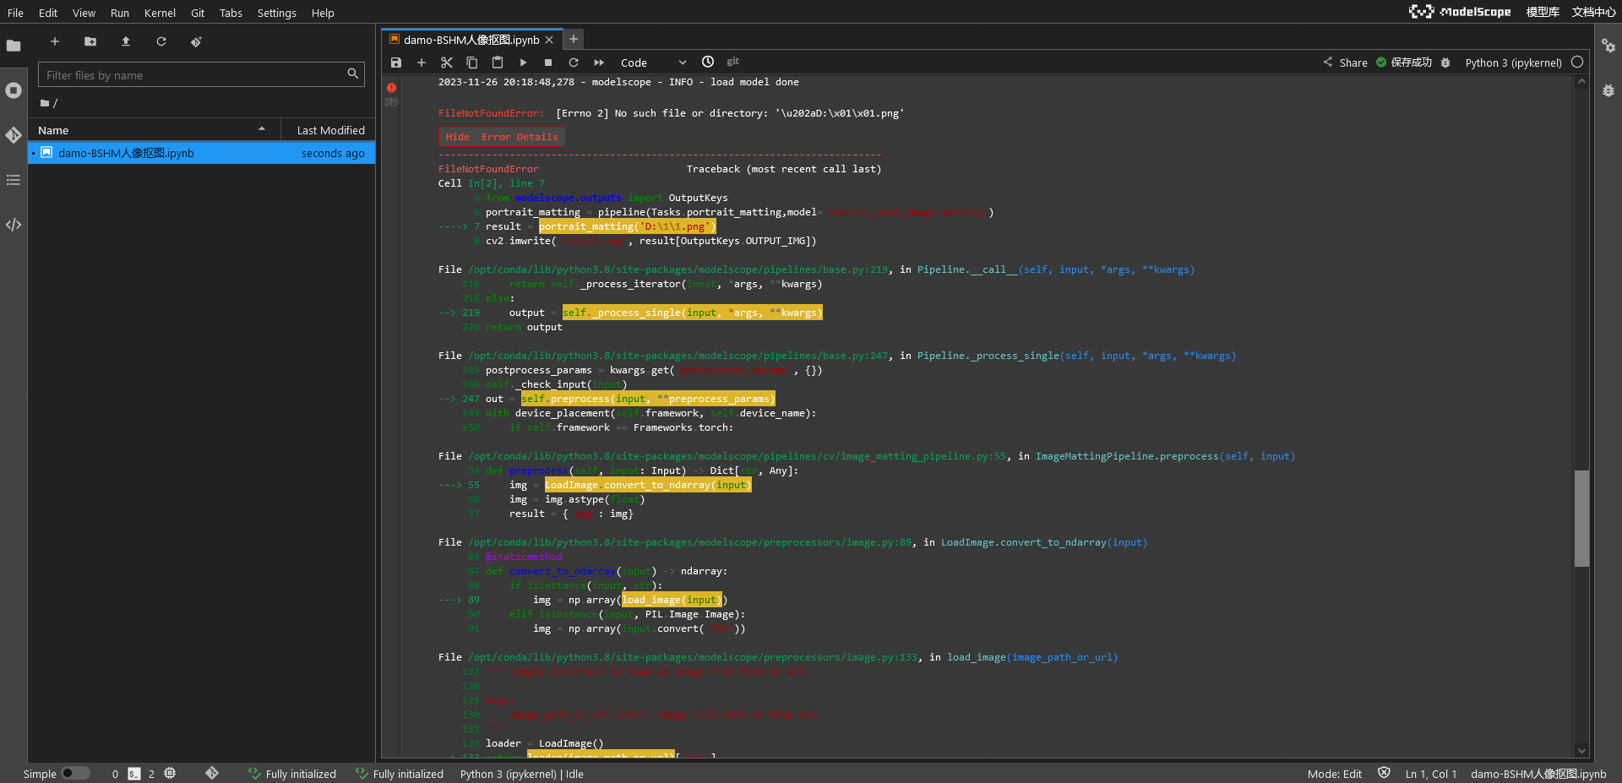
Task: Open the Run menu
Action: [x=120, y=13]
